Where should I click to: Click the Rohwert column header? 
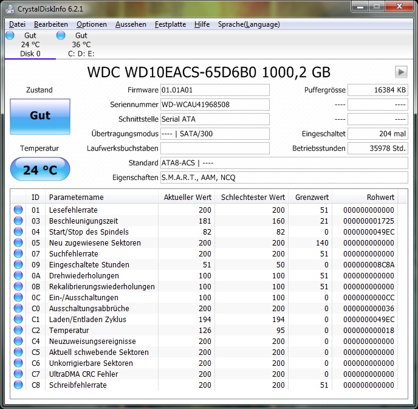click(365, 198)
